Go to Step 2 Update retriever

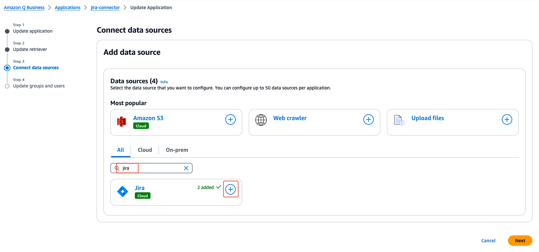click(x=30, y=49)
